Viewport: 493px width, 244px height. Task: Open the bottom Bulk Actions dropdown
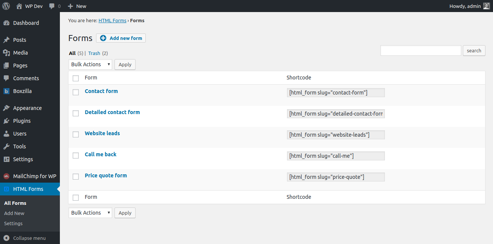[90, 213]
